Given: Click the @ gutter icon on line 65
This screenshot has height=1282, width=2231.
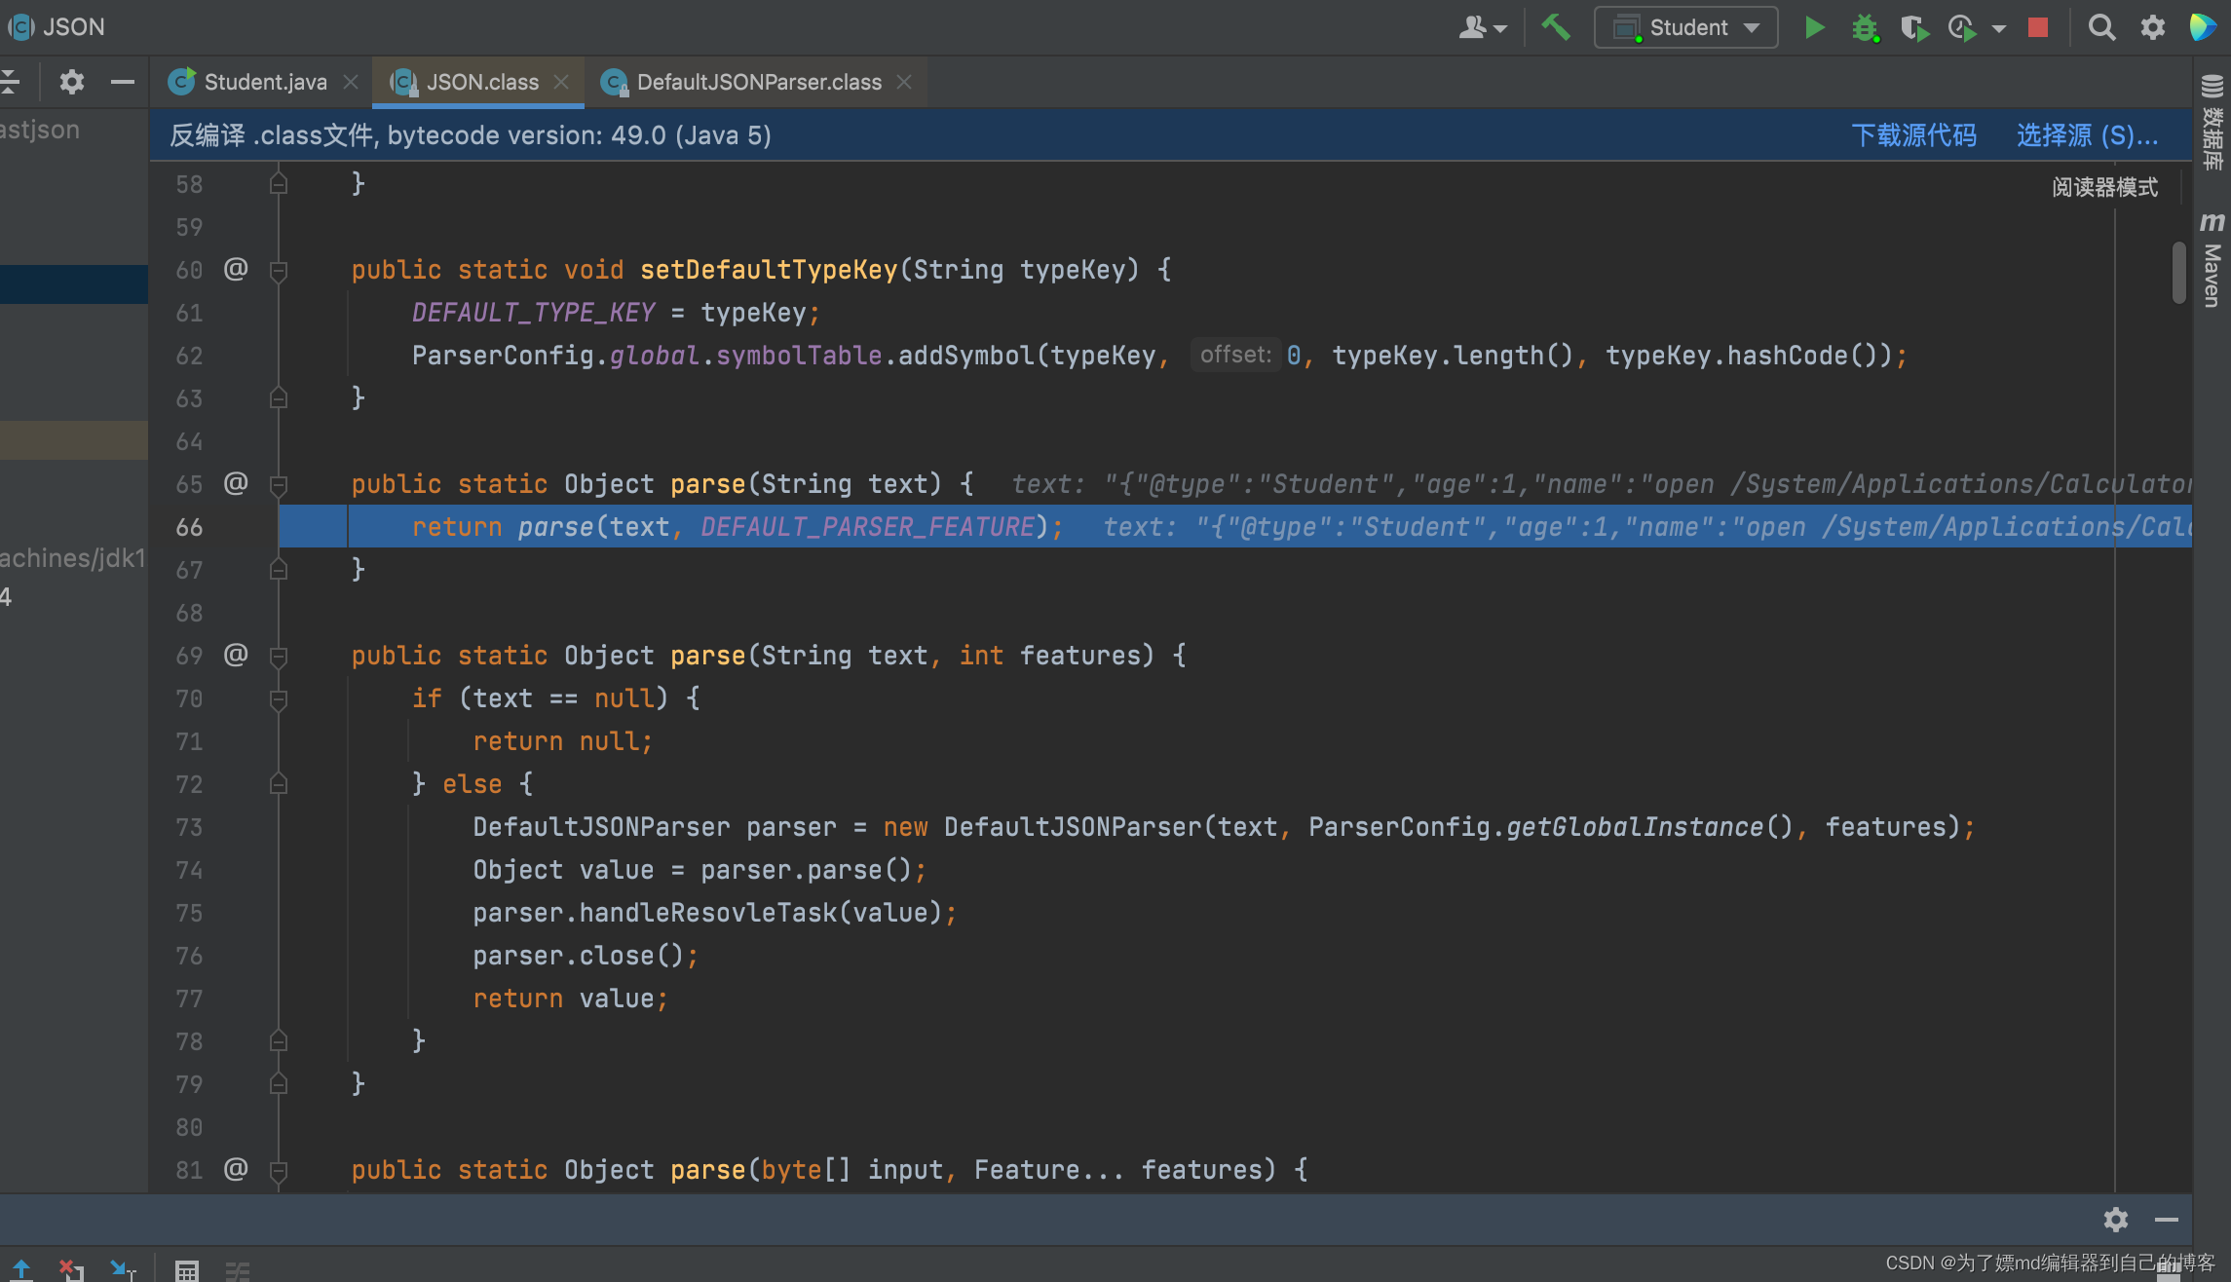Looking at the screenshot, I should click(236, 483).
